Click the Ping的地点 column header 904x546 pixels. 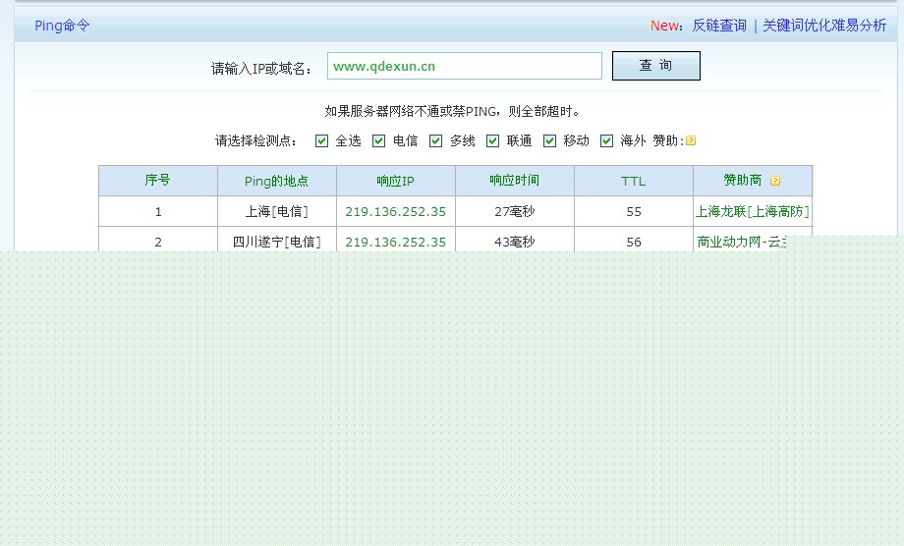tap(276, 181)
